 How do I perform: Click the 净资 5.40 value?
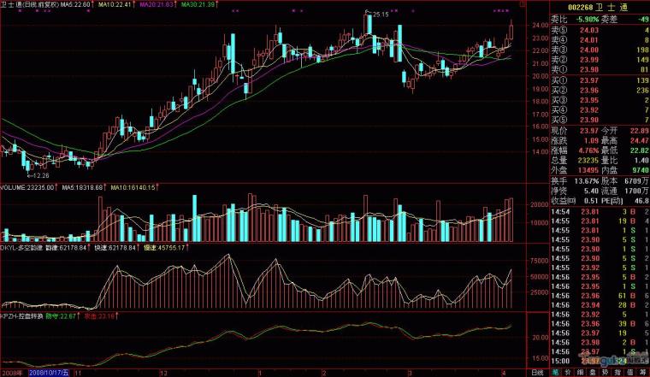click(591, 191)
